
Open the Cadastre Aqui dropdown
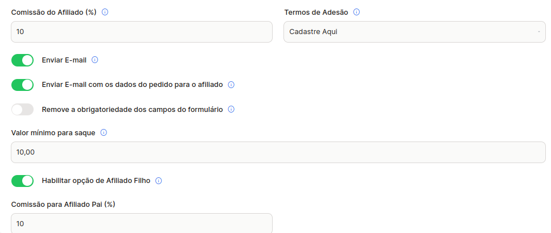[x=414, y=32]
